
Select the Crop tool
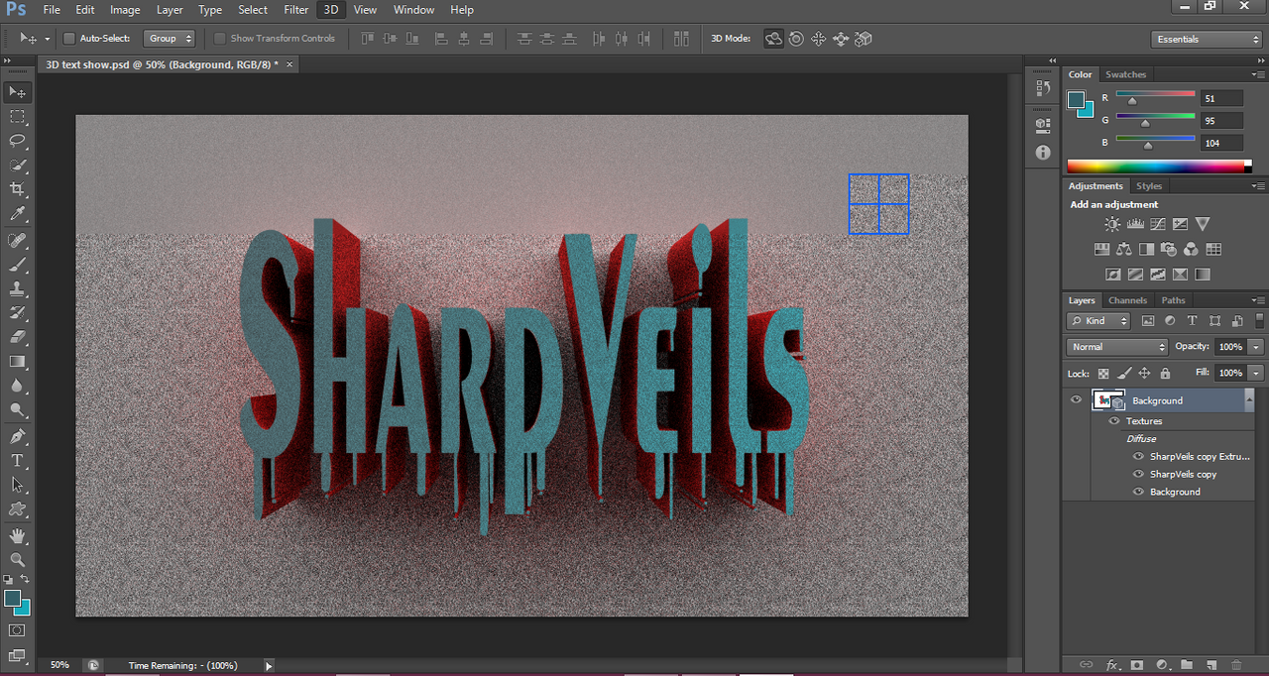(18, 189)
